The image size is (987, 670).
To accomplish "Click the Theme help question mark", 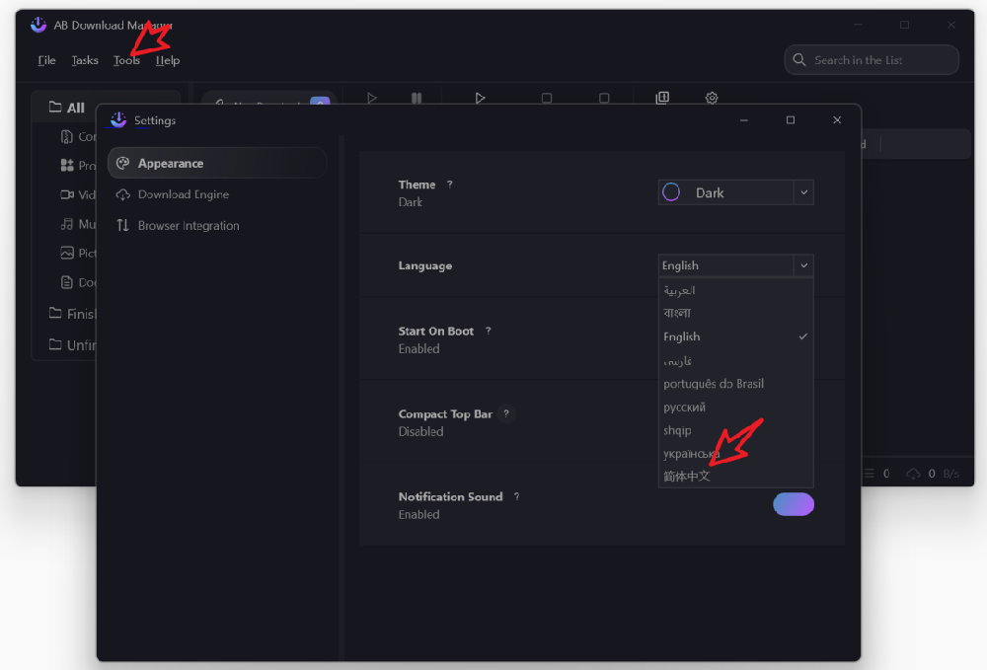I will (449, 185).
